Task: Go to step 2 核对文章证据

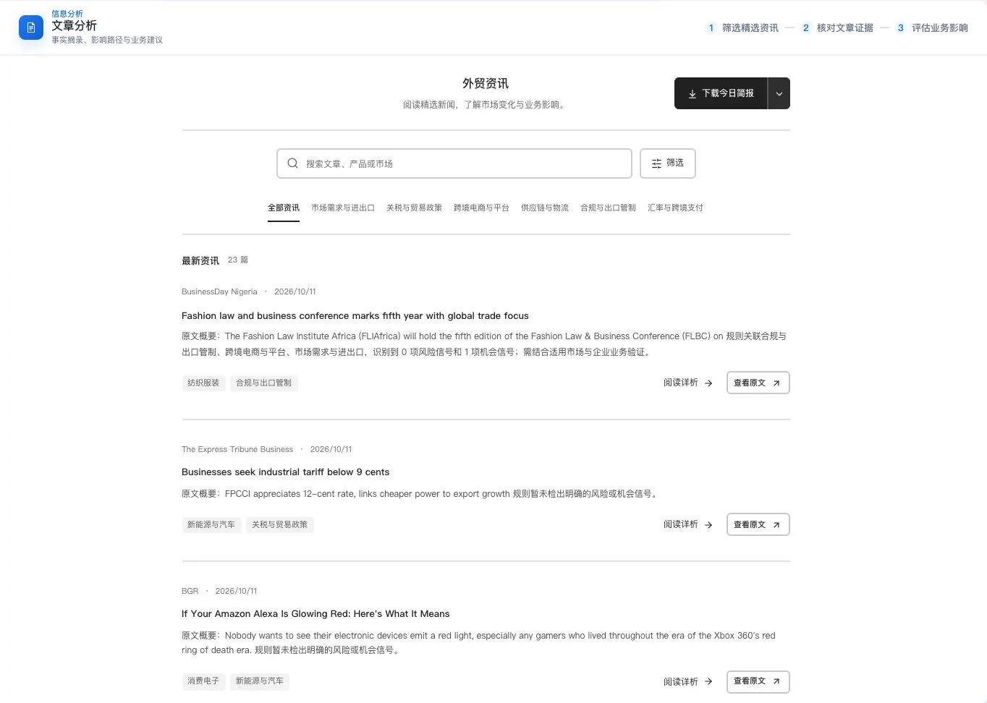Action: coord(837,27)
